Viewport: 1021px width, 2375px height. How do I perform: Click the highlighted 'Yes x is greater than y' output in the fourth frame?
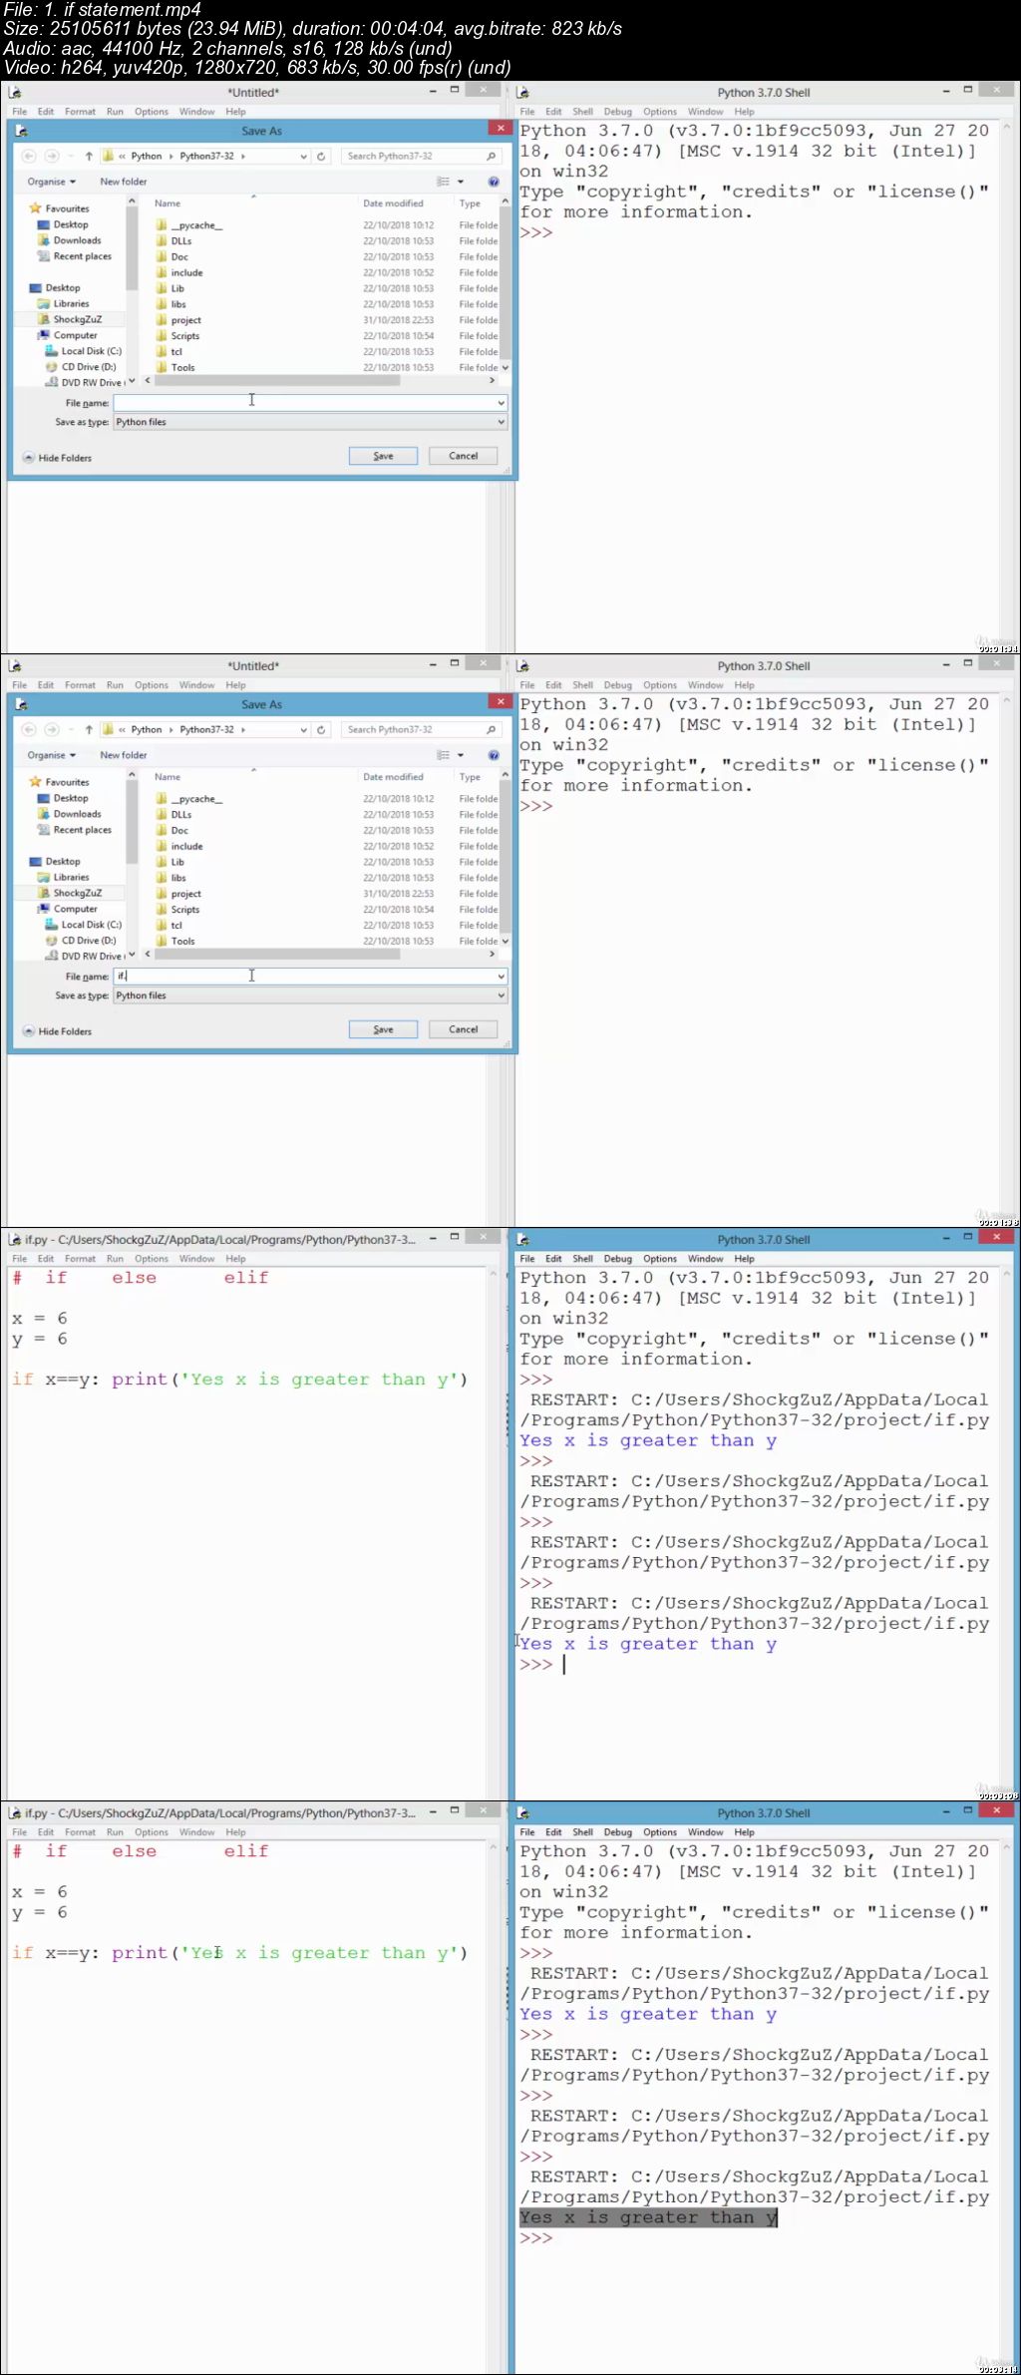(648, 2217)
